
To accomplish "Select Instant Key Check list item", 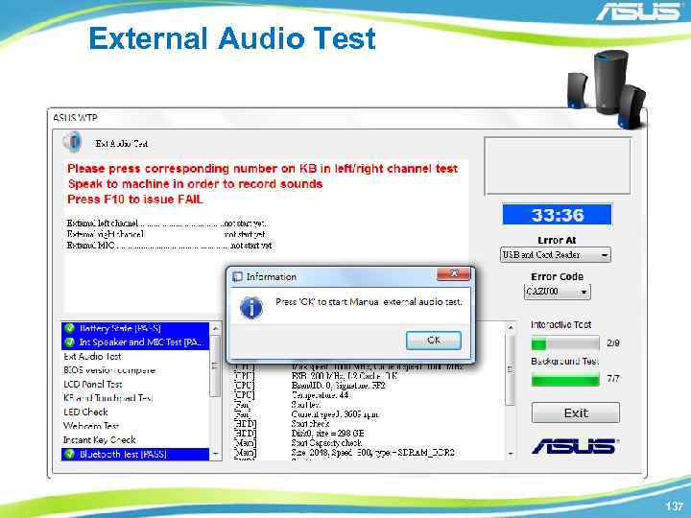I will click(x=135, y=440).
